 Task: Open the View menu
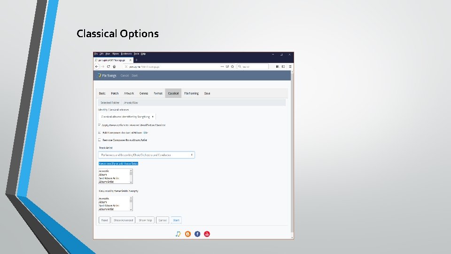pyautogui.click(x=108, y=54)
